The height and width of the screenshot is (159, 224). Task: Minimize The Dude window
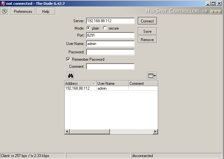click(x=208, y=4)
